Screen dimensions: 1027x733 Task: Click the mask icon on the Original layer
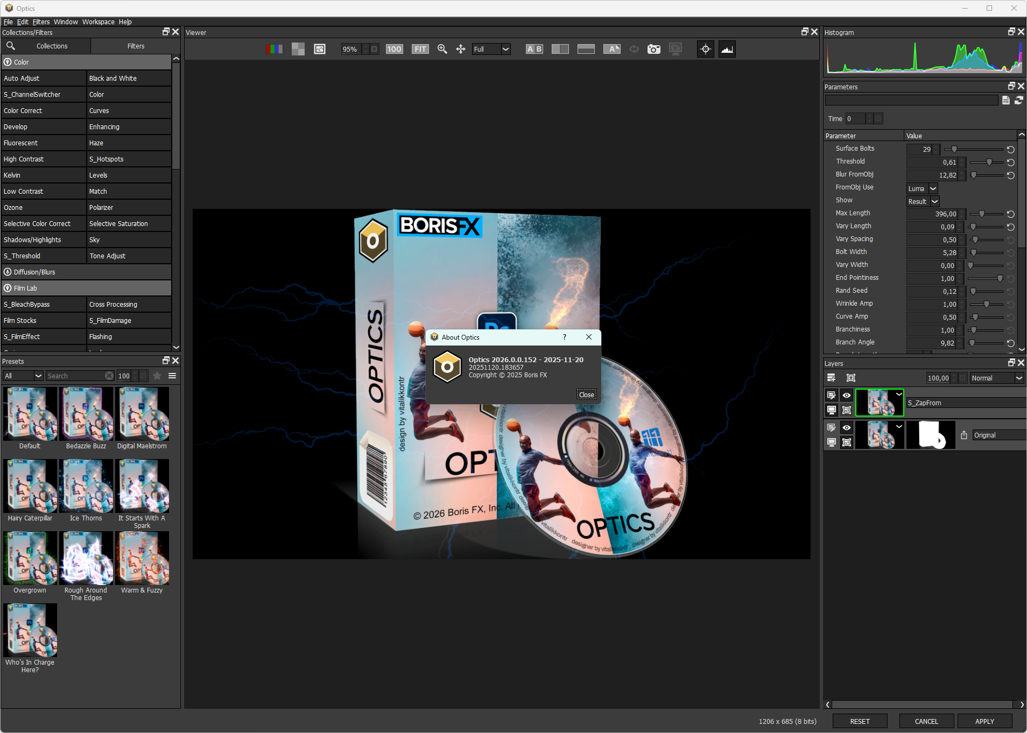tap(847, 442)
